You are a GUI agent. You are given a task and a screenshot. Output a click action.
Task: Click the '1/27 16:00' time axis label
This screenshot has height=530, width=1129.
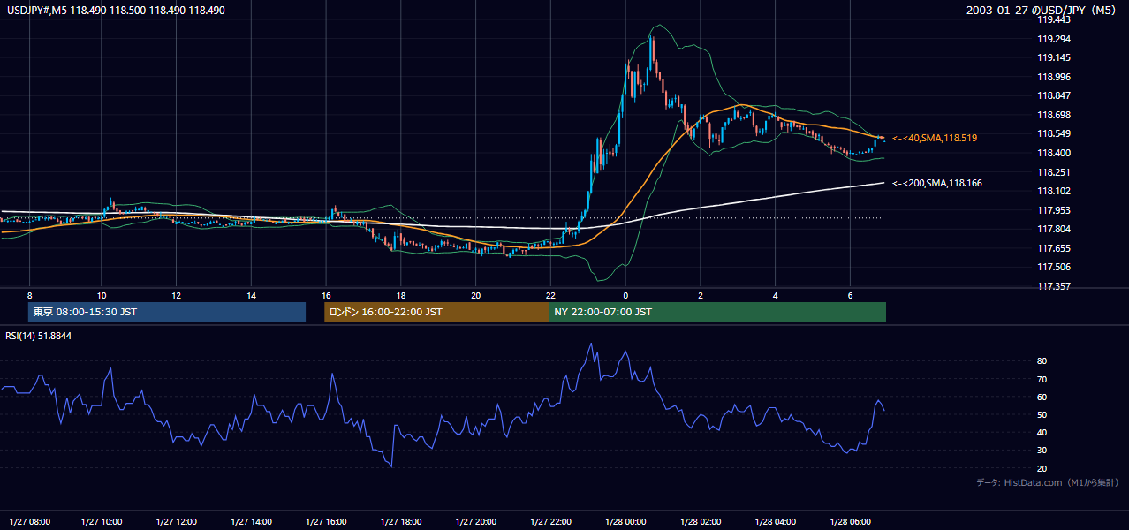(326, 521)
